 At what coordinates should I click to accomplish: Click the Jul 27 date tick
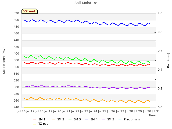tap(120, 112)
